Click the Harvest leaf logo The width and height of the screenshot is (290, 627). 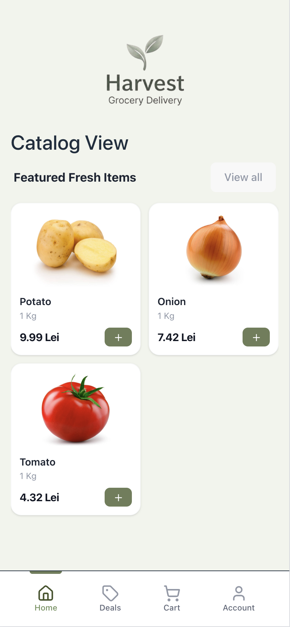145,52
